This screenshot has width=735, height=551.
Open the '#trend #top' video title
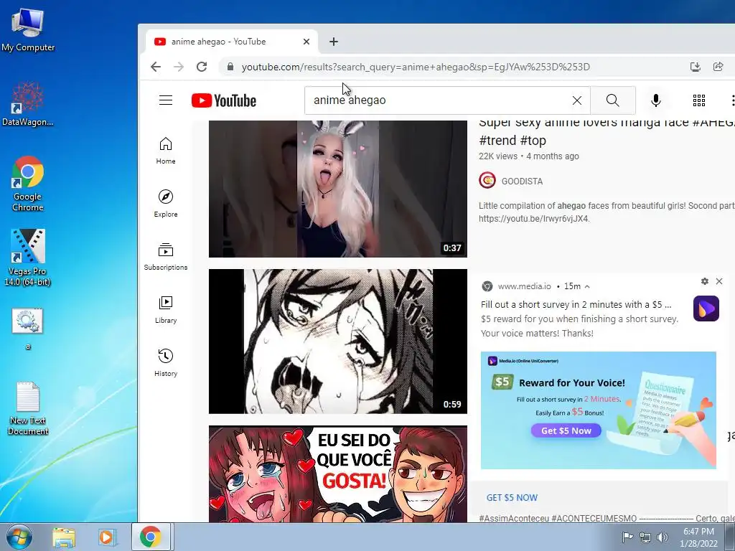[x=512, y=140]
